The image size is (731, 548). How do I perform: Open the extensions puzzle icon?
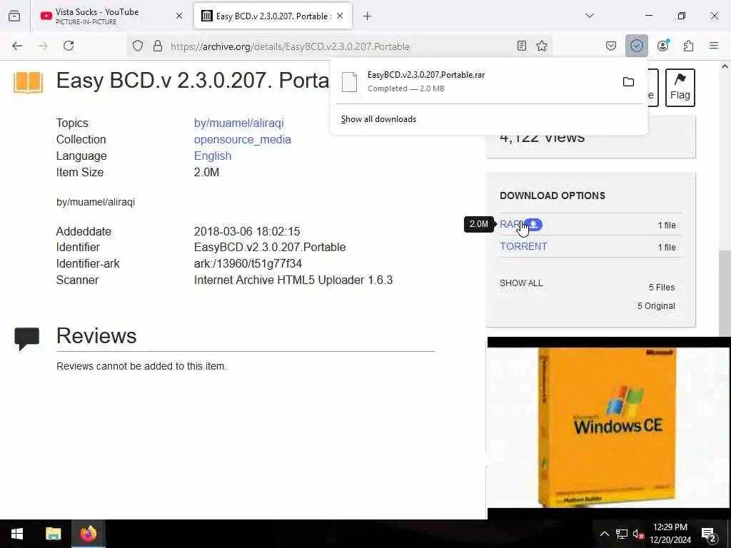689,46
